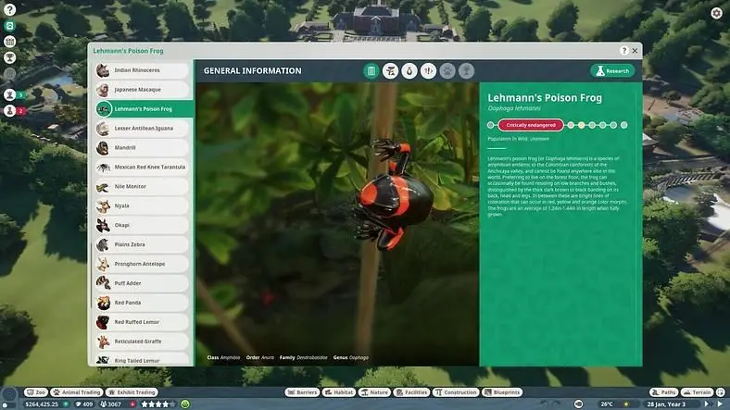
Task: Open the Nature build menu
Action: (x=374, y=392)
